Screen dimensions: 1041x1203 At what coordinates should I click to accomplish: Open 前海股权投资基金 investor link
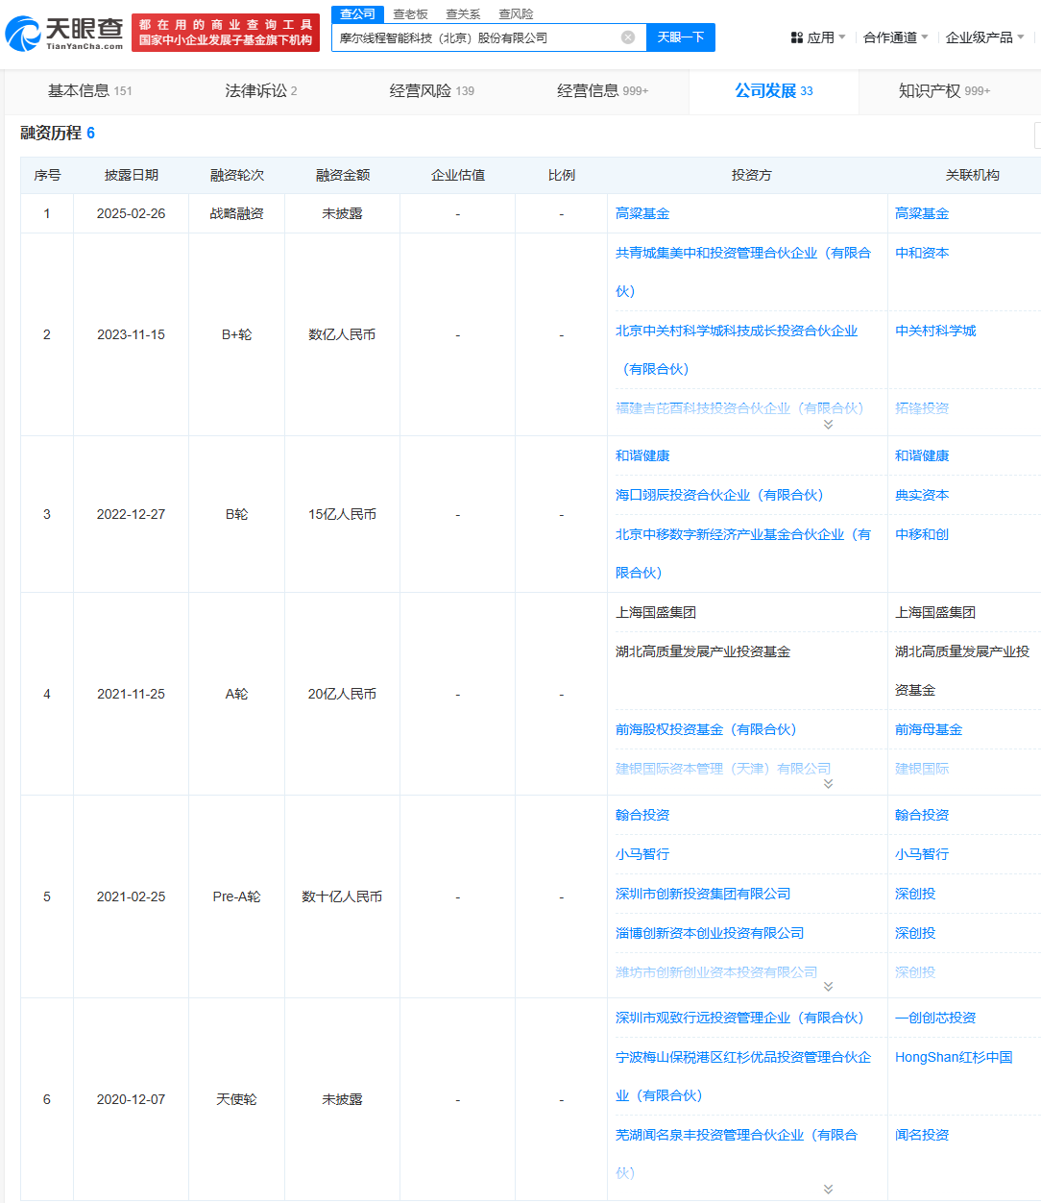tap(706, 729)
